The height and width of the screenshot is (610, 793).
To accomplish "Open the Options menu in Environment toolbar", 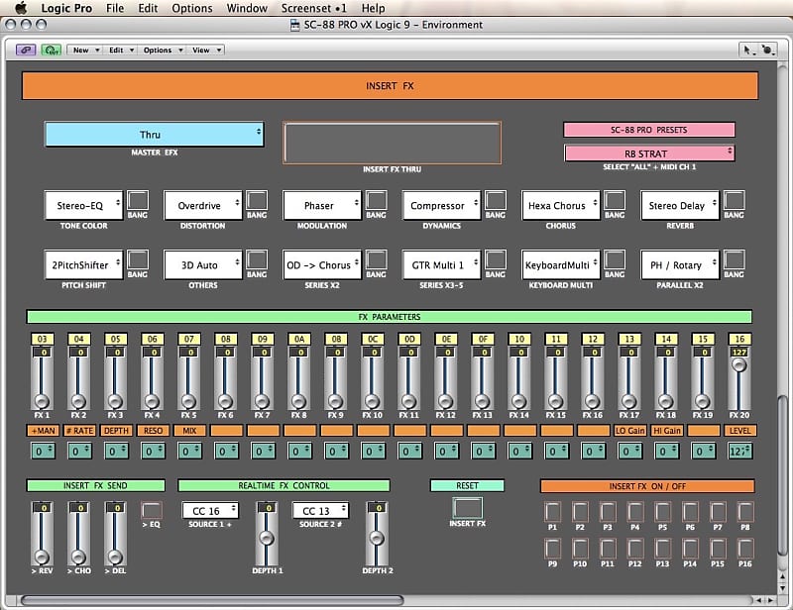I will point(162,51).
